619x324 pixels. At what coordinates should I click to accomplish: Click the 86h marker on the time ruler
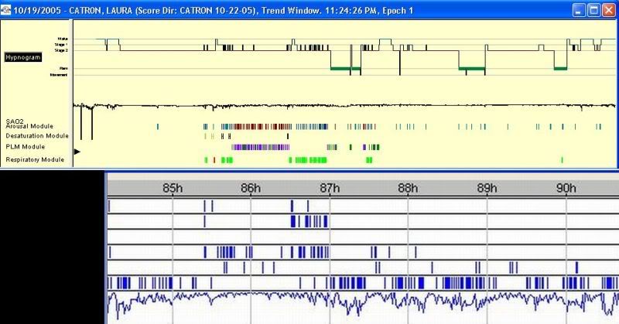click(x=250, y=187)
